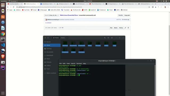Switch to the Markdown Tables tab
Image resolution: width=170 pixels, height=96 pixels.
(48, 4)
